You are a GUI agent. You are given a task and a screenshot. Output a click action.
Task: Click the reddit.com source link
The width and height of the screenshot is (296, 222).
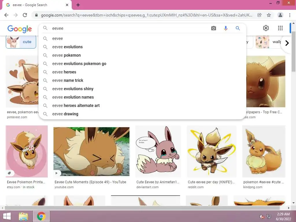click(x=196, y=187)
